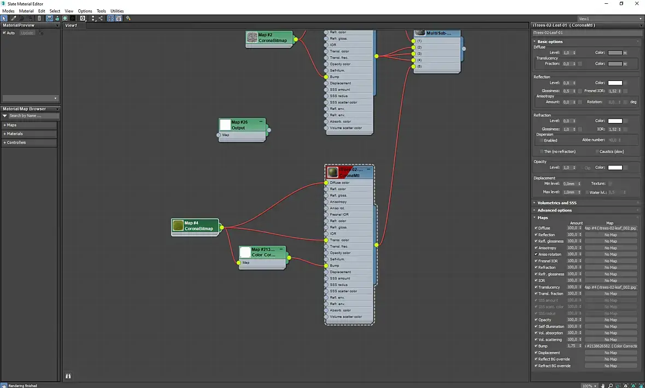Open the Material ID Channel flyout
645x388 pixels.
click(x=83, y=19)
